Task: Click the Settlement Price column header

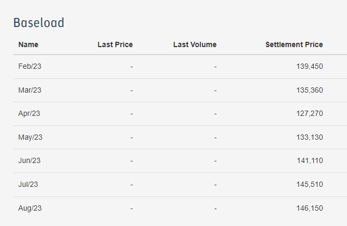Action: point(294,44)
